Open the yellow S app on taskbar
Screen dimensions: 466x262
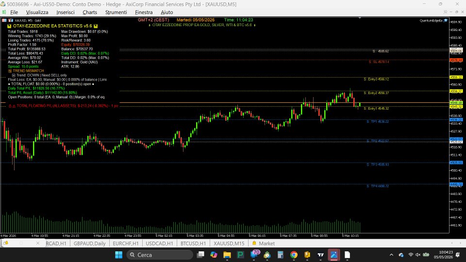(x=307, y=255)
